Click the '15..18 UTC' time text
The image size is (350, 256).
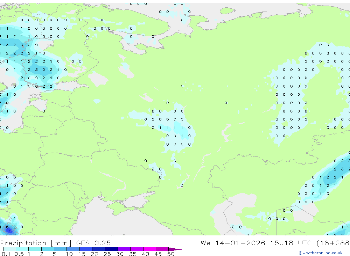click(291, 243)
